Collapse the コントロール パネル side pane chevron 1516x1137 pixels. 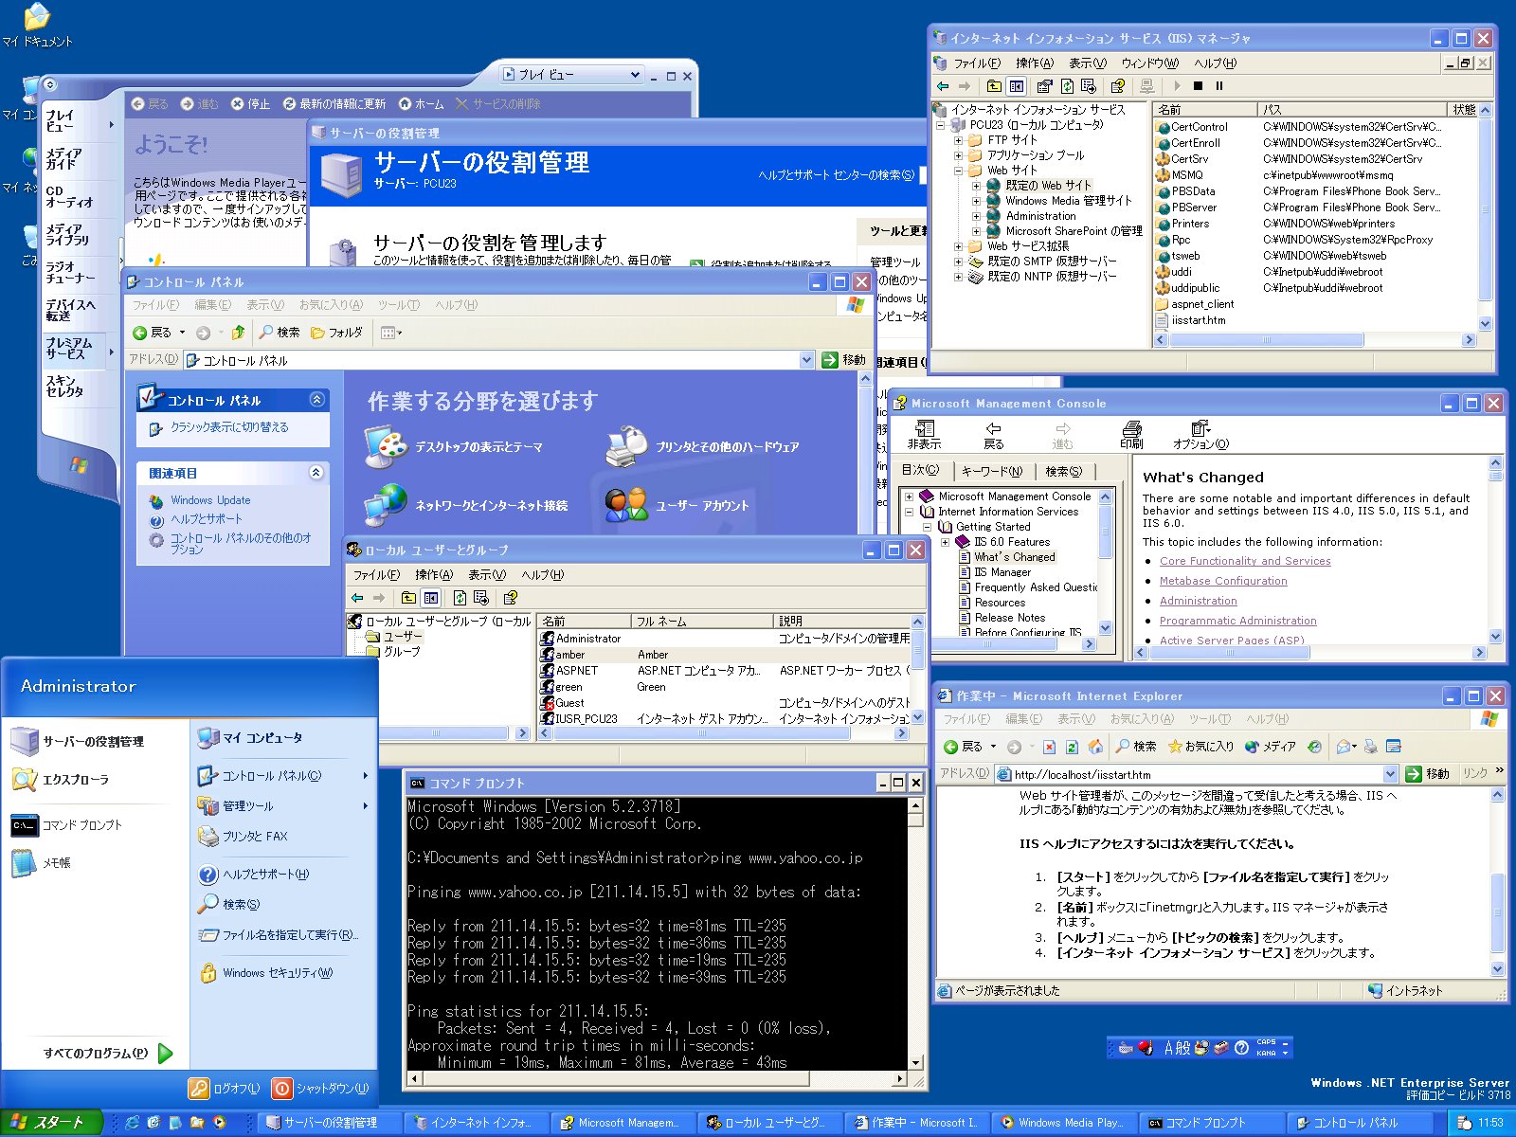(316, 400)
